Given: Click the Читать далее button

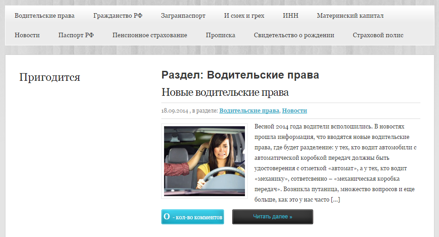Looking at the screenshot, I should pyautogui.click(x=273, y=217).
